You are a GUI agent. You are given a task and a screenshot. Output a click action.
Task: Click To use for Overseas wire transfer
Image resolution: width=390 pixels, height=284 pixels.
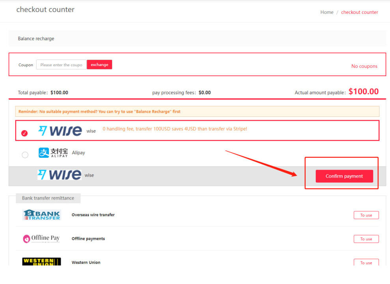point(366,215)
